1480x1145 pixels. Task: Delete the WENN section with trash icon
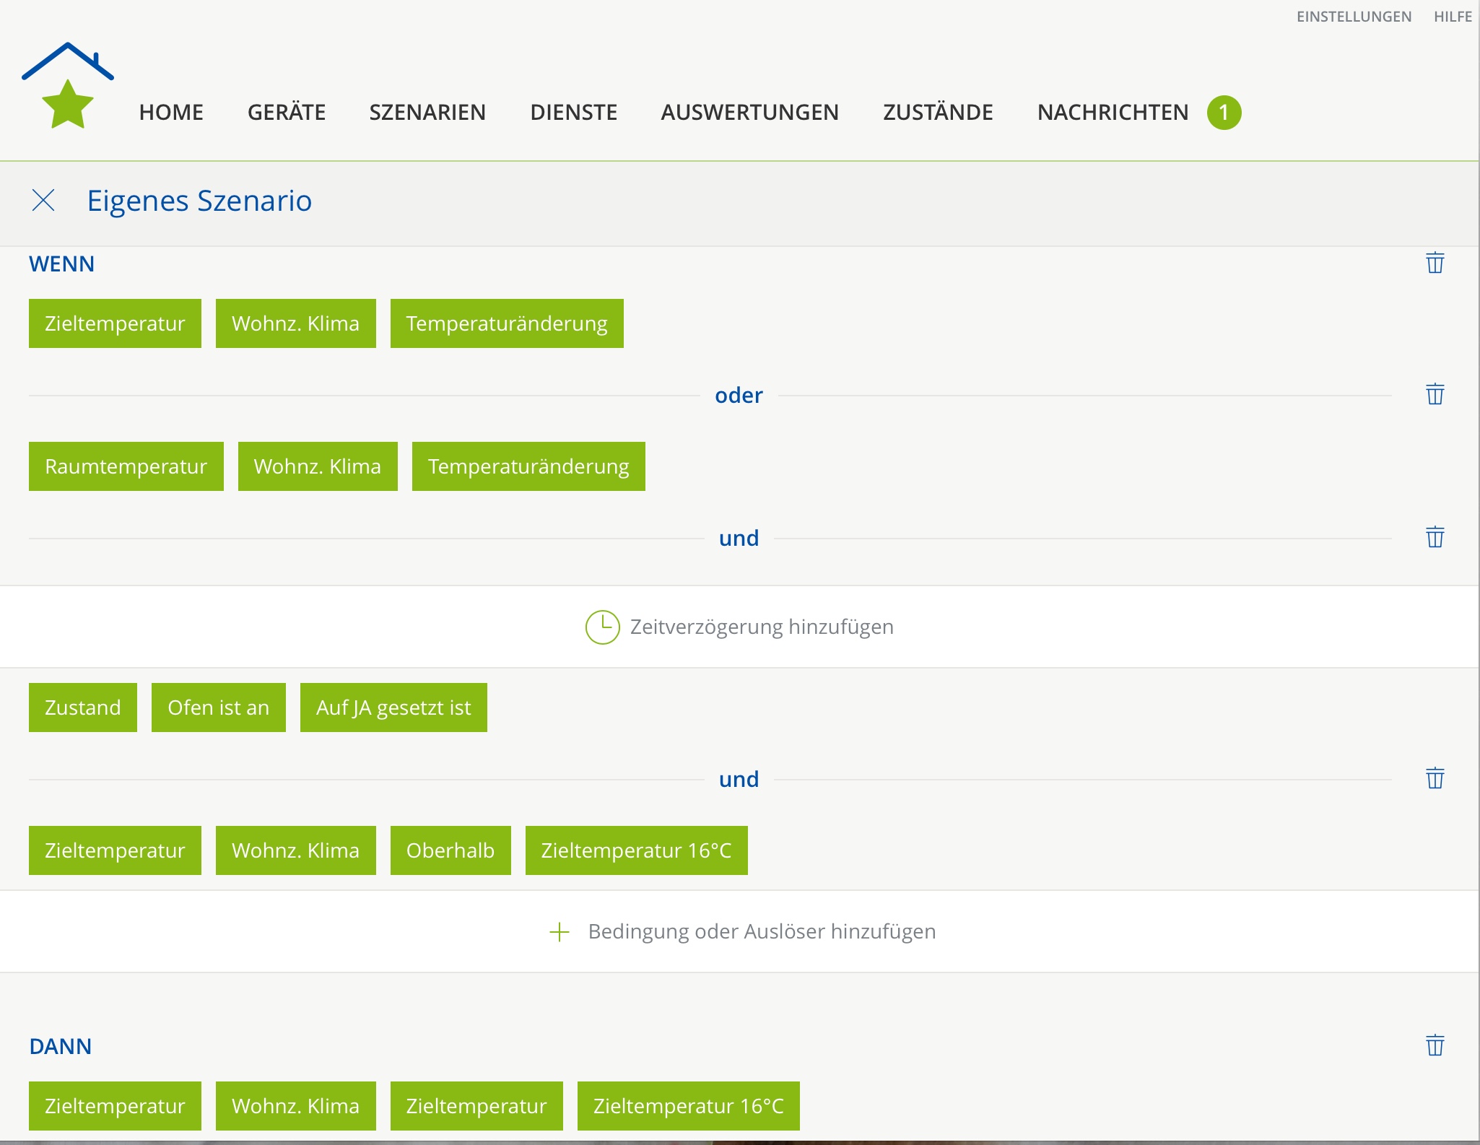coord(1435,263)
